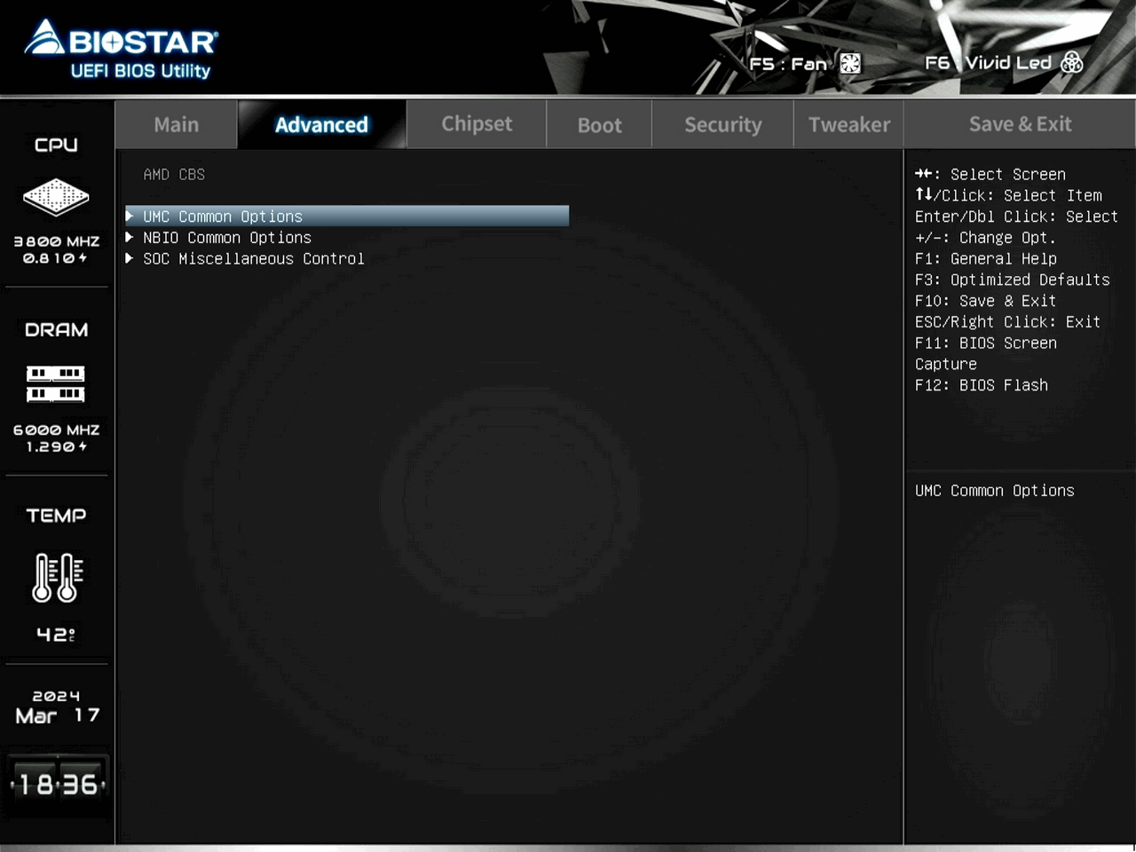This screenshot has height=852, width=1136.
Task: Open the Main tab
Action: pyautogui.click(x=177, y=124)
